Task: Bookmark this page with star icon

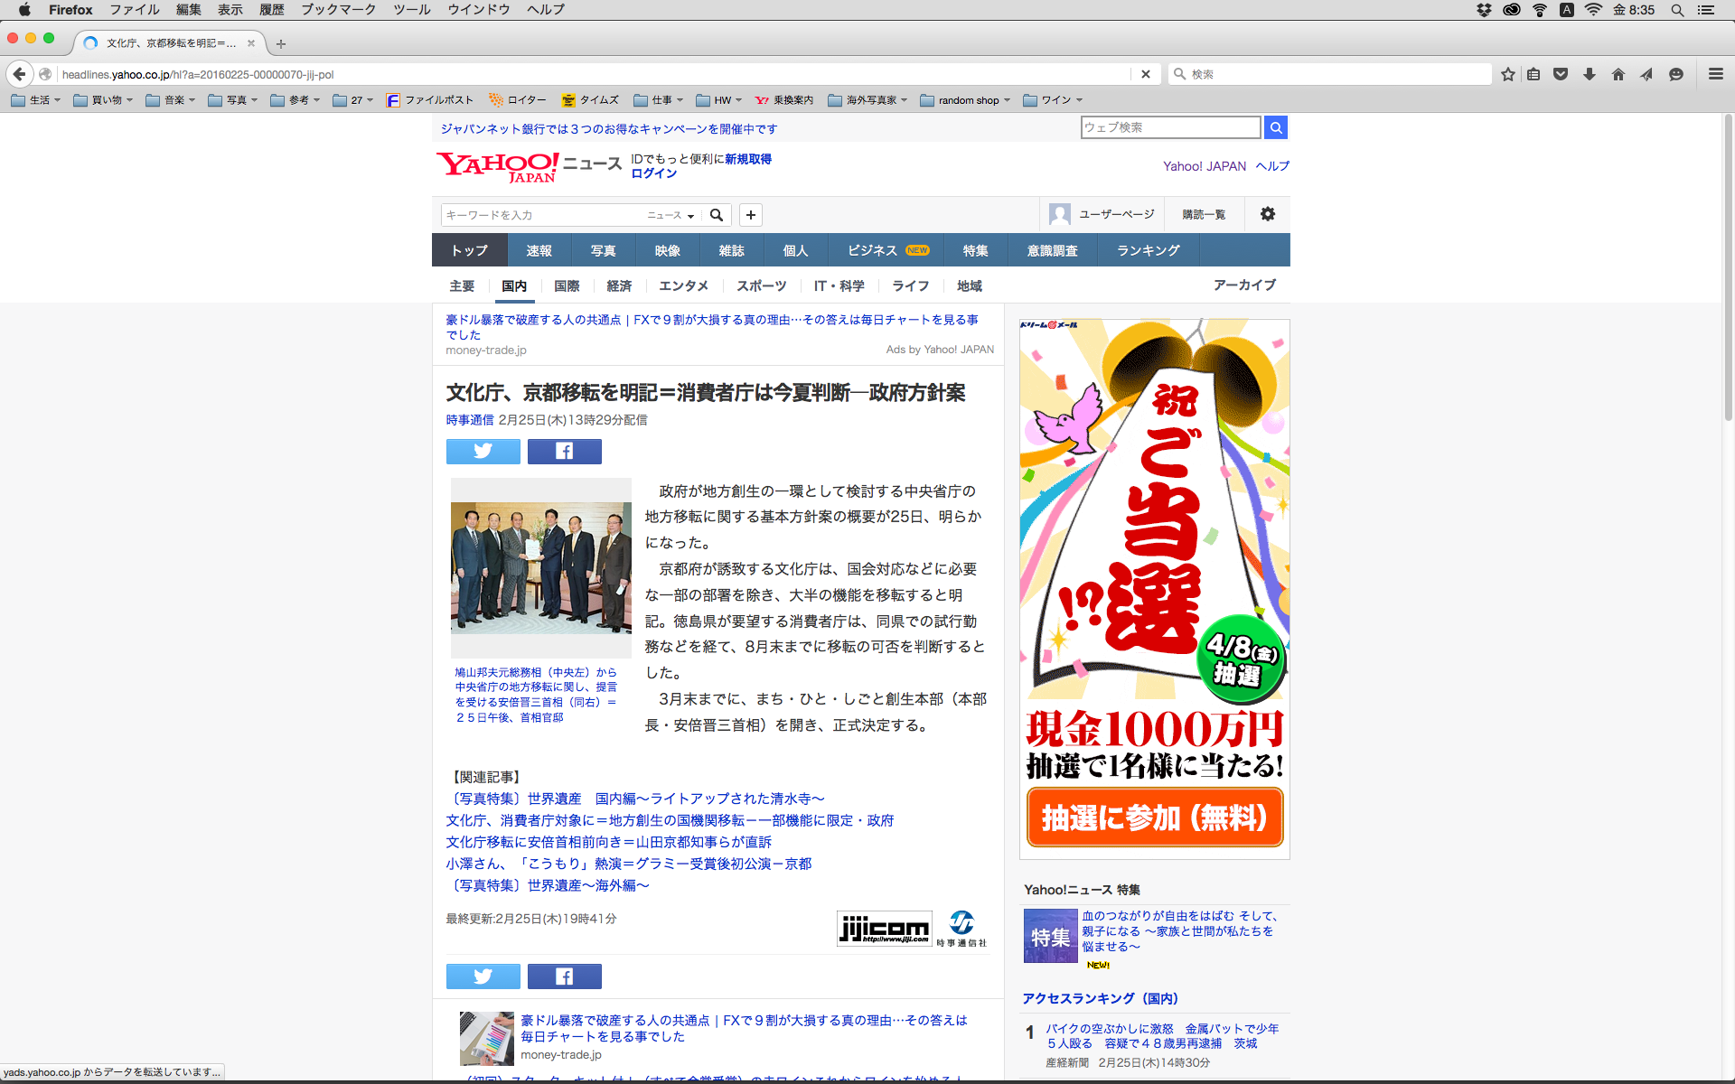Action: click(x=1507, y=74)
